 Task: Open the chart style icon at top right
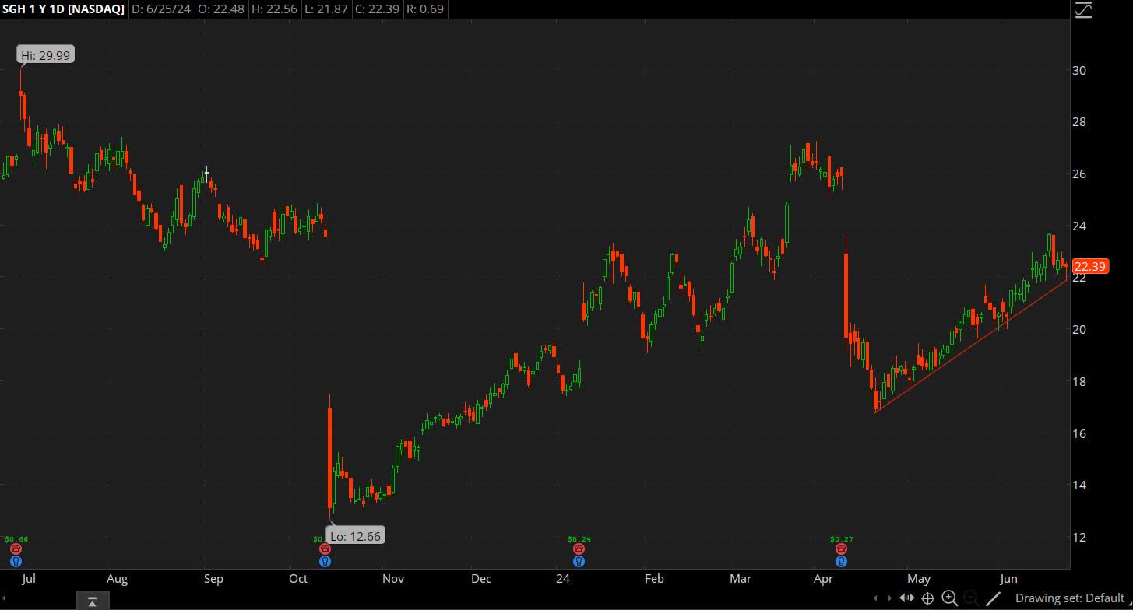pos(1082,10)
